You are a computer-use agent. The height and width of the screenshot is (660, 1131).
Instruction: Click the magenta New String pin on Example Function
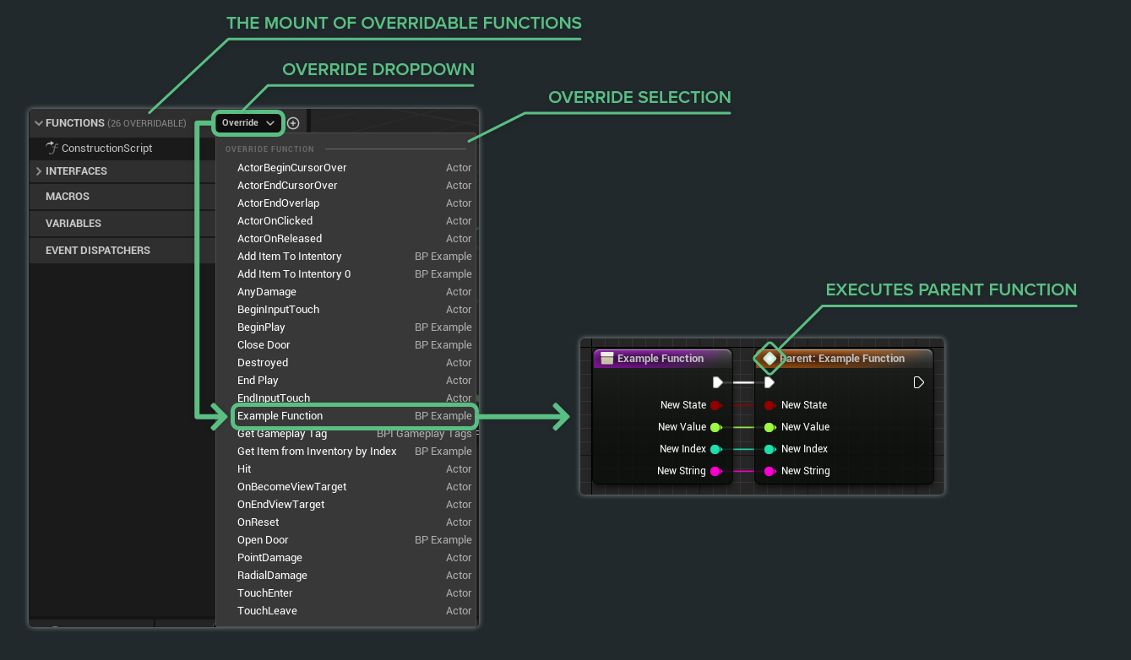pyautogui.click(x=715, y=470)
